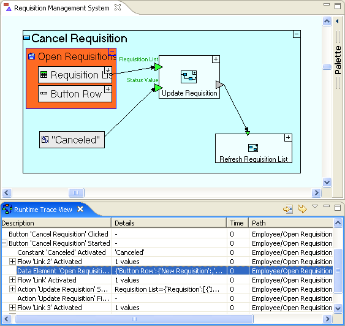
Task: Click the diagram horizontal scrollbar thumb
Action: (76, 192)
